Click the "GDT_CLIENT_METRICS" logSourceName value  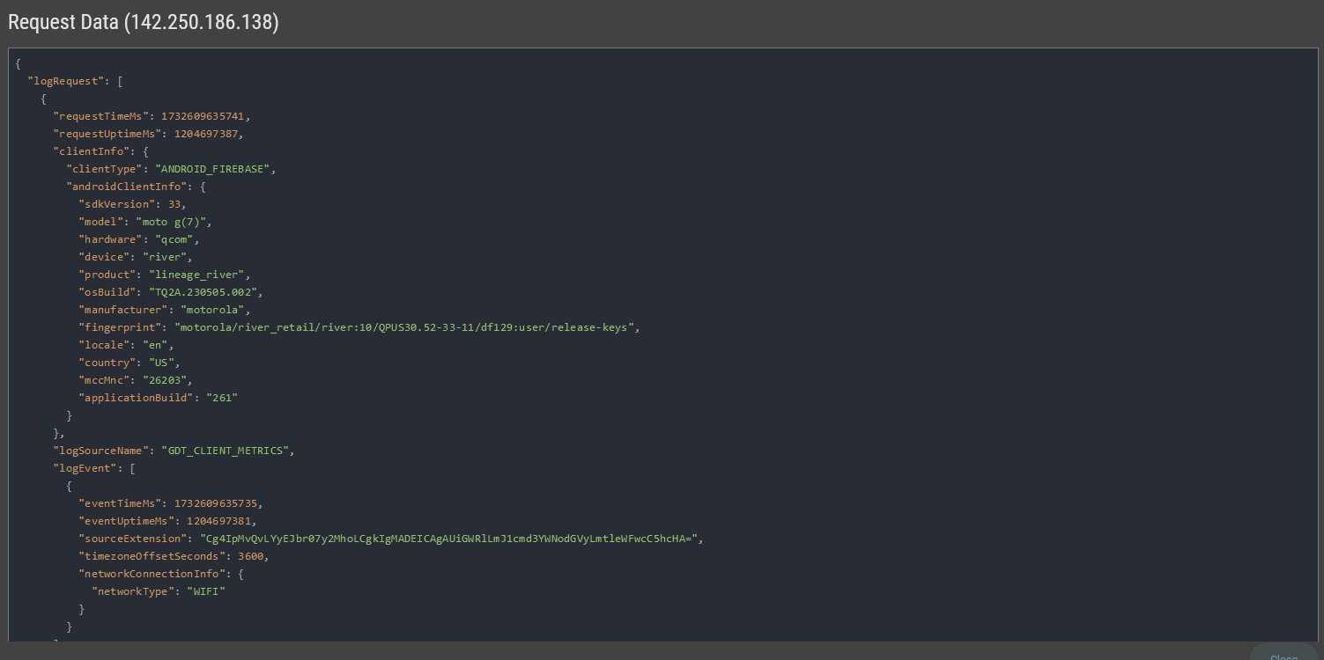[225, 451]
